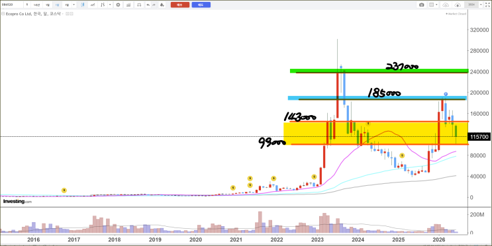
Task: Click the Market Closed status text
Action: pyautogui.click(x=456, y=14)
